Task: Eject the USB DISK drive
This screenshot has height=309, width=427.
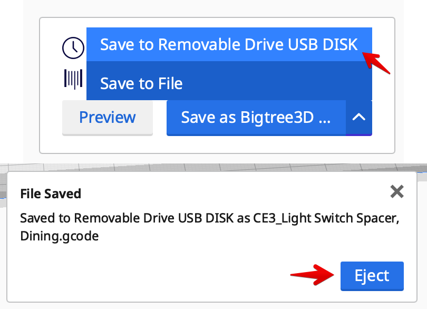Action: pyautogui.click(x=372, y=276)
